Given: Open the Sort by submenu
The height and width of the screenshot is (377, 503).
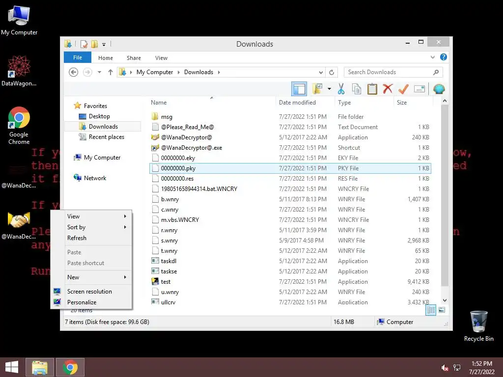Looking at the screenshot, I should [x=91, y=227].
